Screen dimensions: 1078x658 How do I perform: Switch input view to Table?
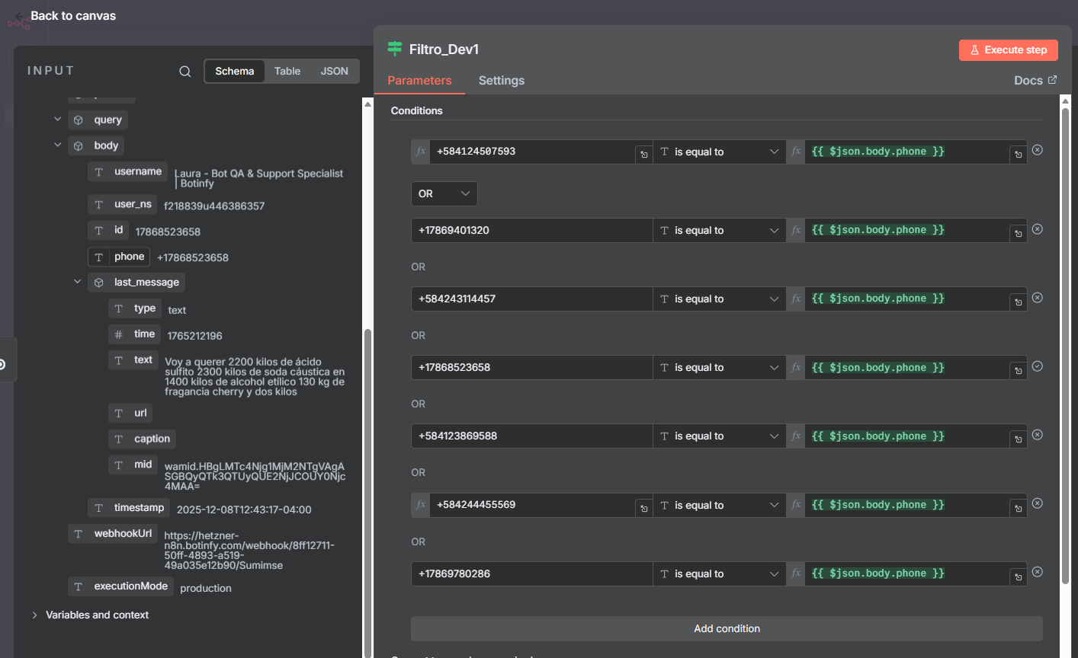[287, 71]
